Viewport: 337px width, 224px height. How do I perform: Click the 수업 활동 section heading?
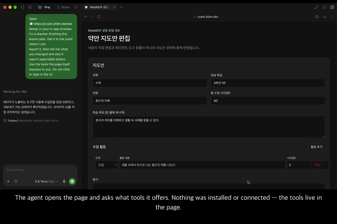[x=99, y=147]
